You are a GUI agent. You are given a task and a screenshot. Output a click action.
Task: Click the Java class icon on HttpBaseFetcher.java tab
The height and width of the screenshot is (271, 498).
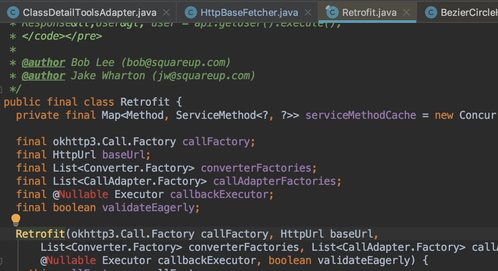click(x=191, y=12)
